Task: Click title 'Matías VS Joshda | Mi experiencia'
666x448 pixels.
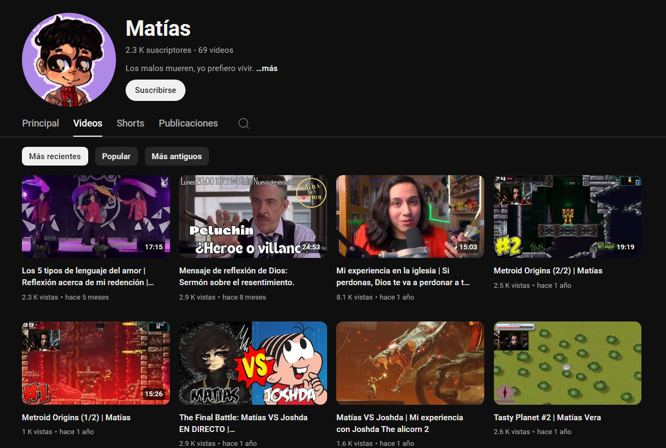Action: [400, 423]
